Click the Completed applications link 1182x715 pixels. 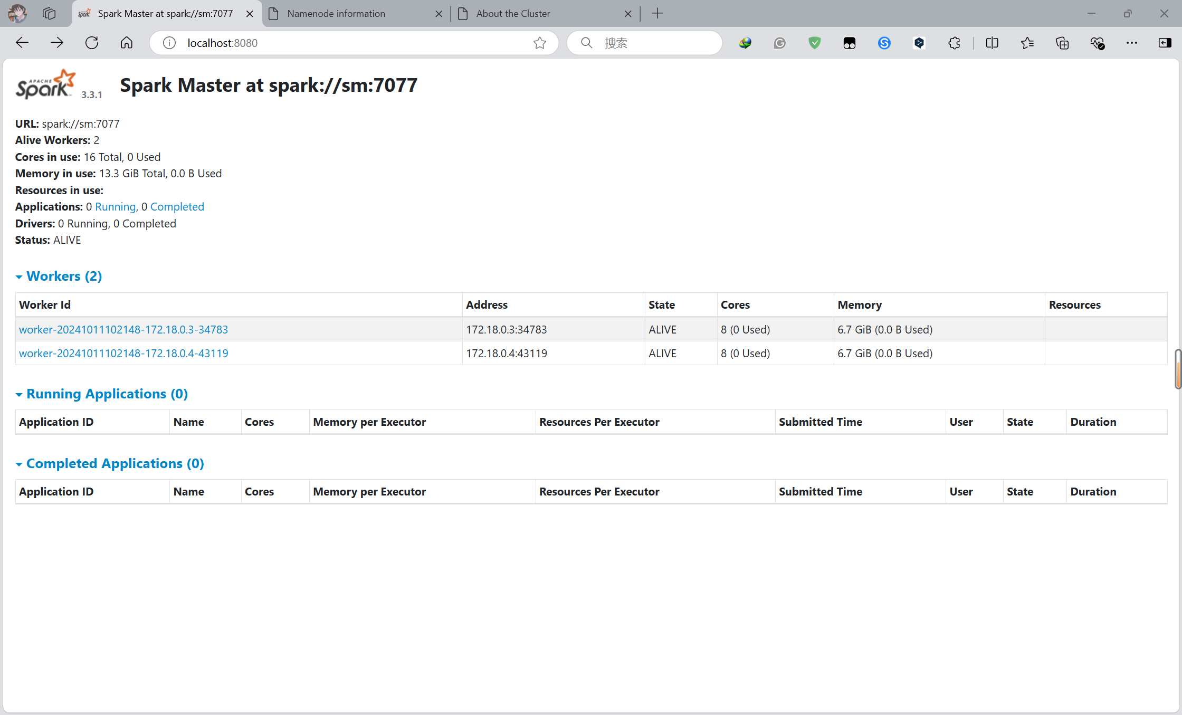pos(177,207)
